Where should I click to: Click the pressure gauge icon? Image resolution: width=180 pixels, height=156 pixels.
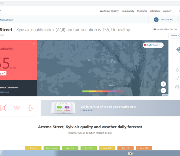177,87
